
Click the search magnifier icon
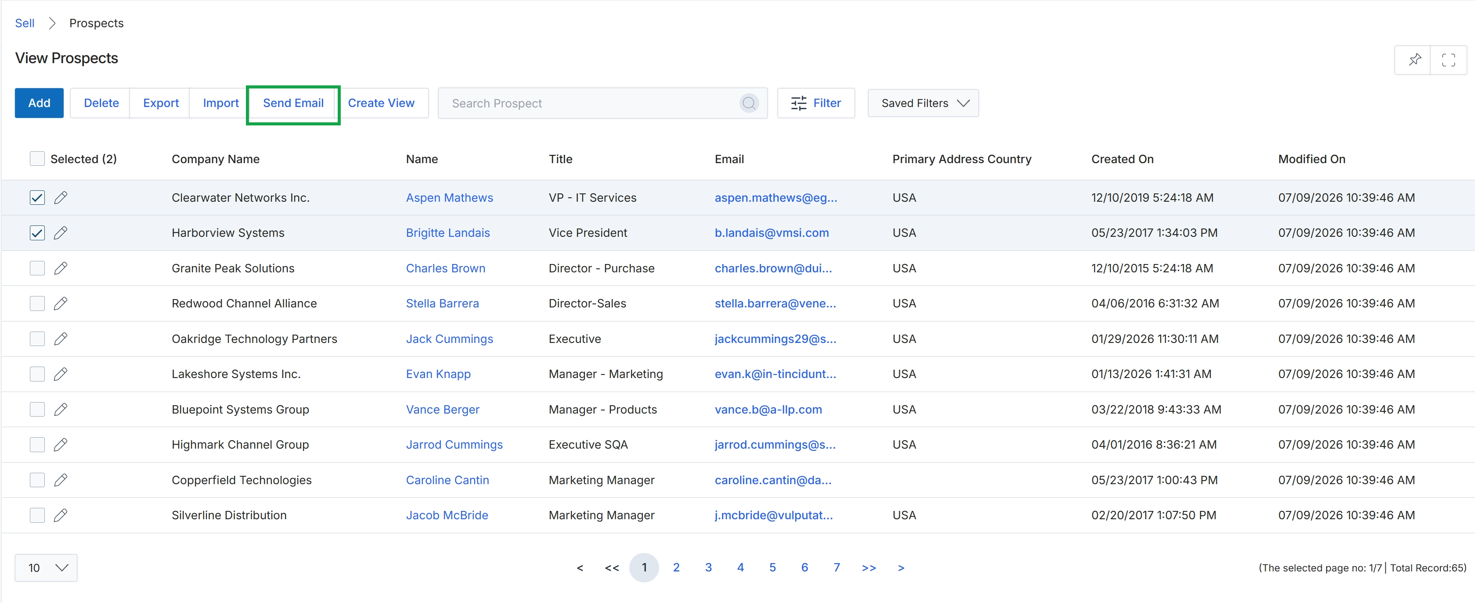748,103
